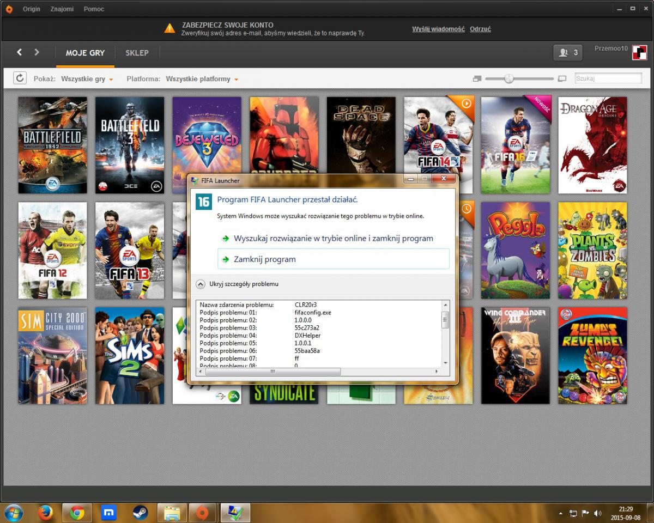Open Windows Start button
Image resolution: width=654 pixels, height=523 pixels.
coord(13,513)
